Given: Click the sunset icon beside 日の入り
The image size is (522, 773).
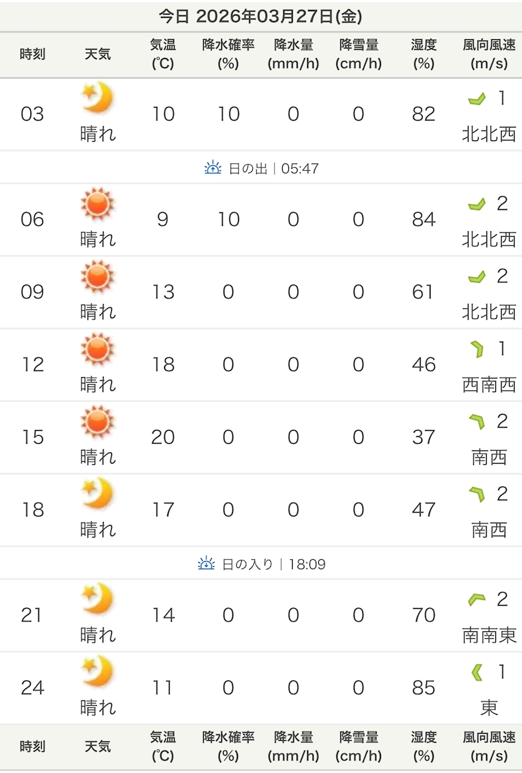Looking at the screenshot, I should pos(206,564).
